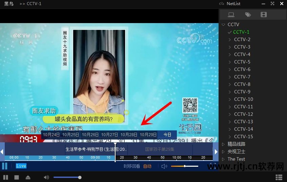The height and width of the screenshot is (182, 287).
Task: Toggle the playlist panel icon at bottom right
Action: [x=279, y=177]
